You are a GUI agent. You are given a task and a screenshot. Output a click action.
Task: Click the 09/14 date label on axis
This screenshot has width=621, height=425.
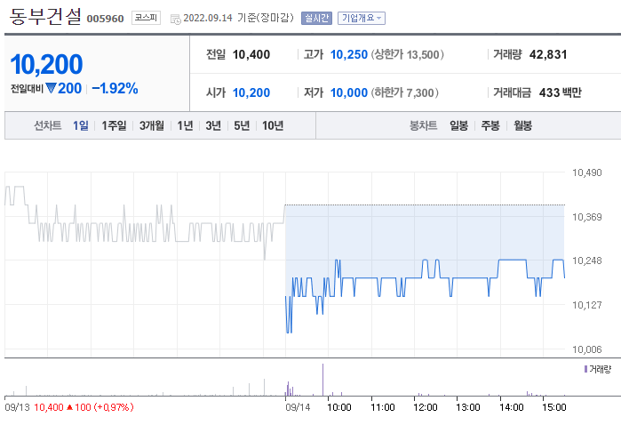click(298, 407)
